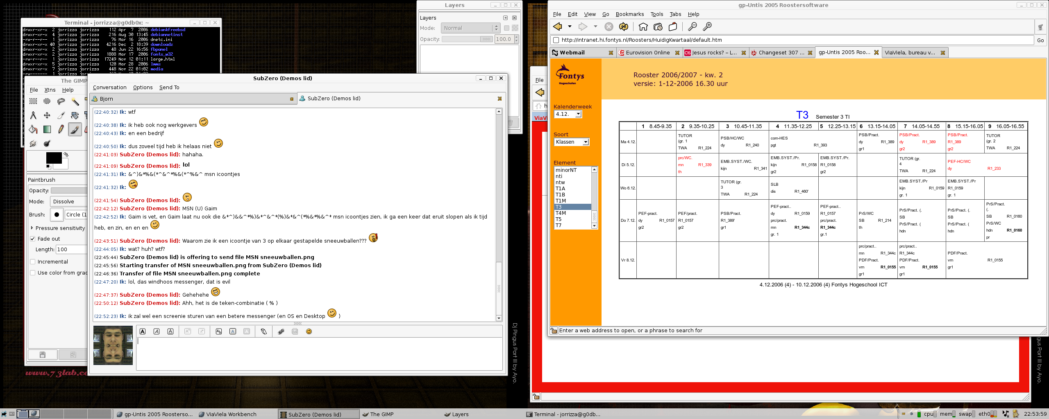Open the Soort Klassen dropdown
The image size is (1049, 419).
(x=572, y=142)
